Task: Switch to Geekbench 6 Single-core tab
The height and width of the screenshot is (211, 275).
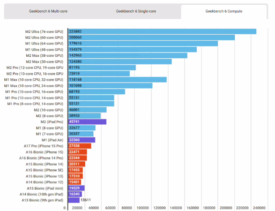Action: (136, 11)
